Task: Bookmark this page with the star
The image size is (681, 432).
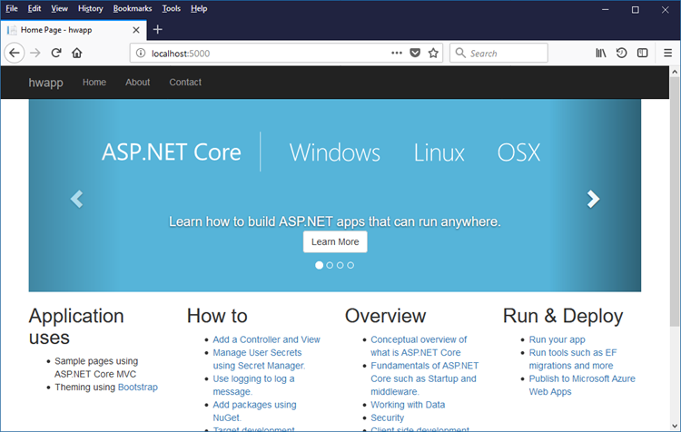Action: [x=433, y=53]
